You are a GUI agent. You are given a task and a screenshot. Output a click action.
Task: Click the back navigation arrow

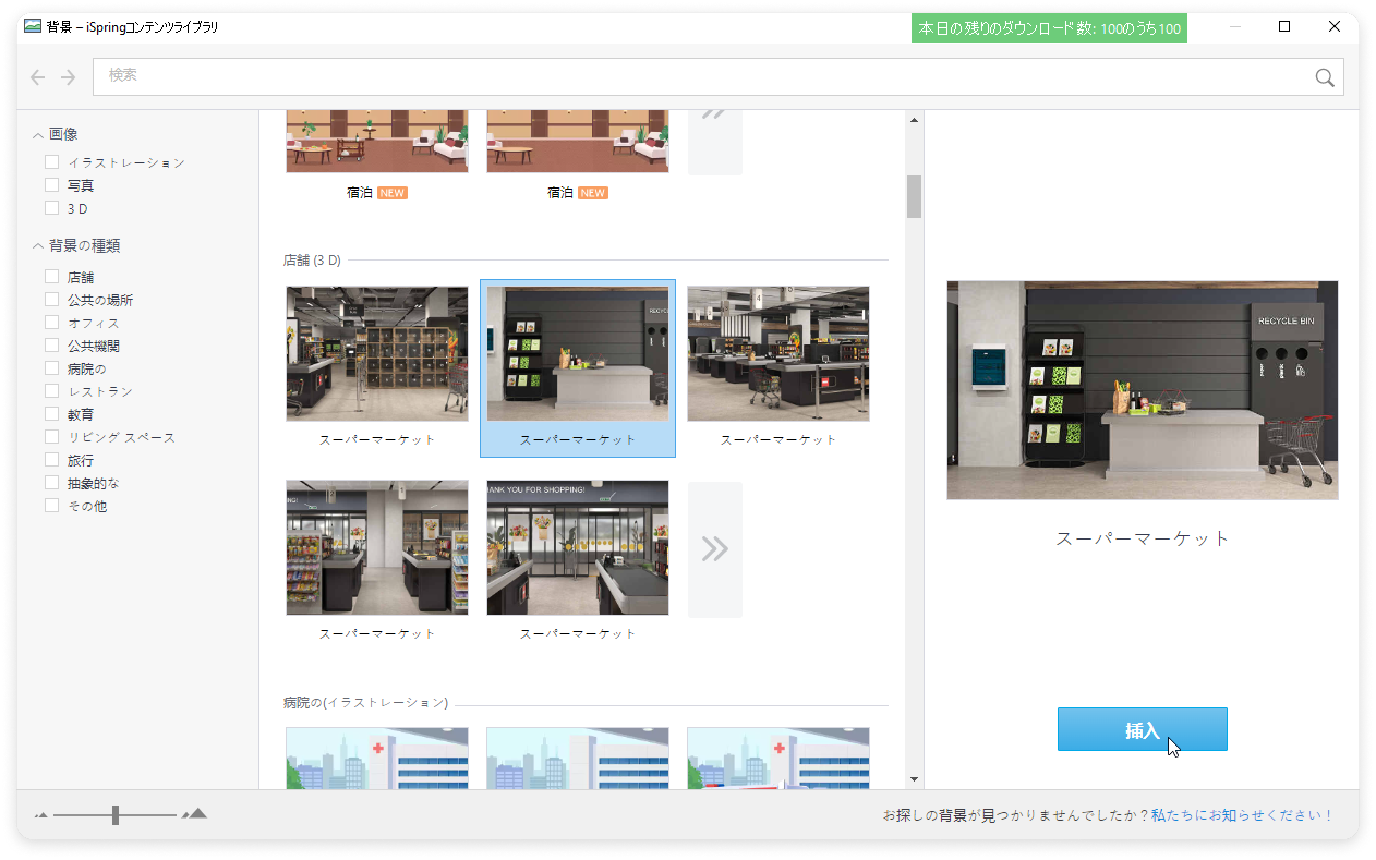coord(38,77)
